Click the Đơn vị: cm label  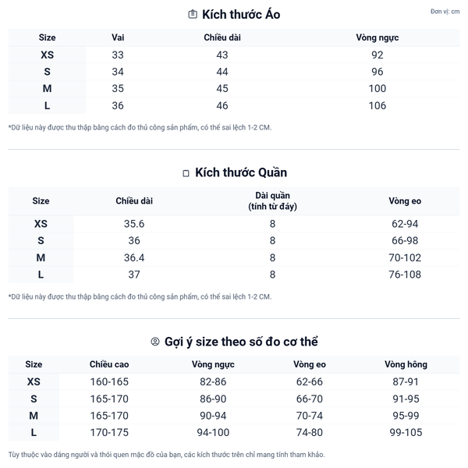click(x=445, y=12)
